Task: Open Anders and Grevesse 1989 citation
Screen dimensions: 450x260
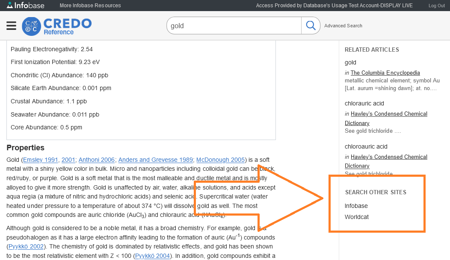Action: [155, 160]
